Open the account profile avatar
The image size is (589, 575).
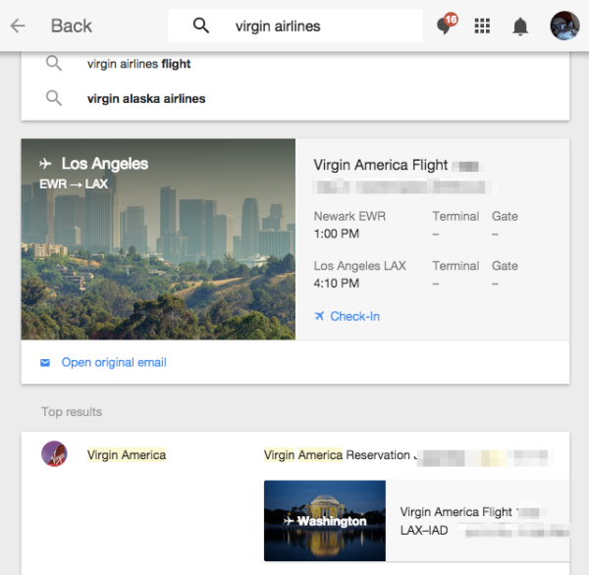(x=564, y=26)
